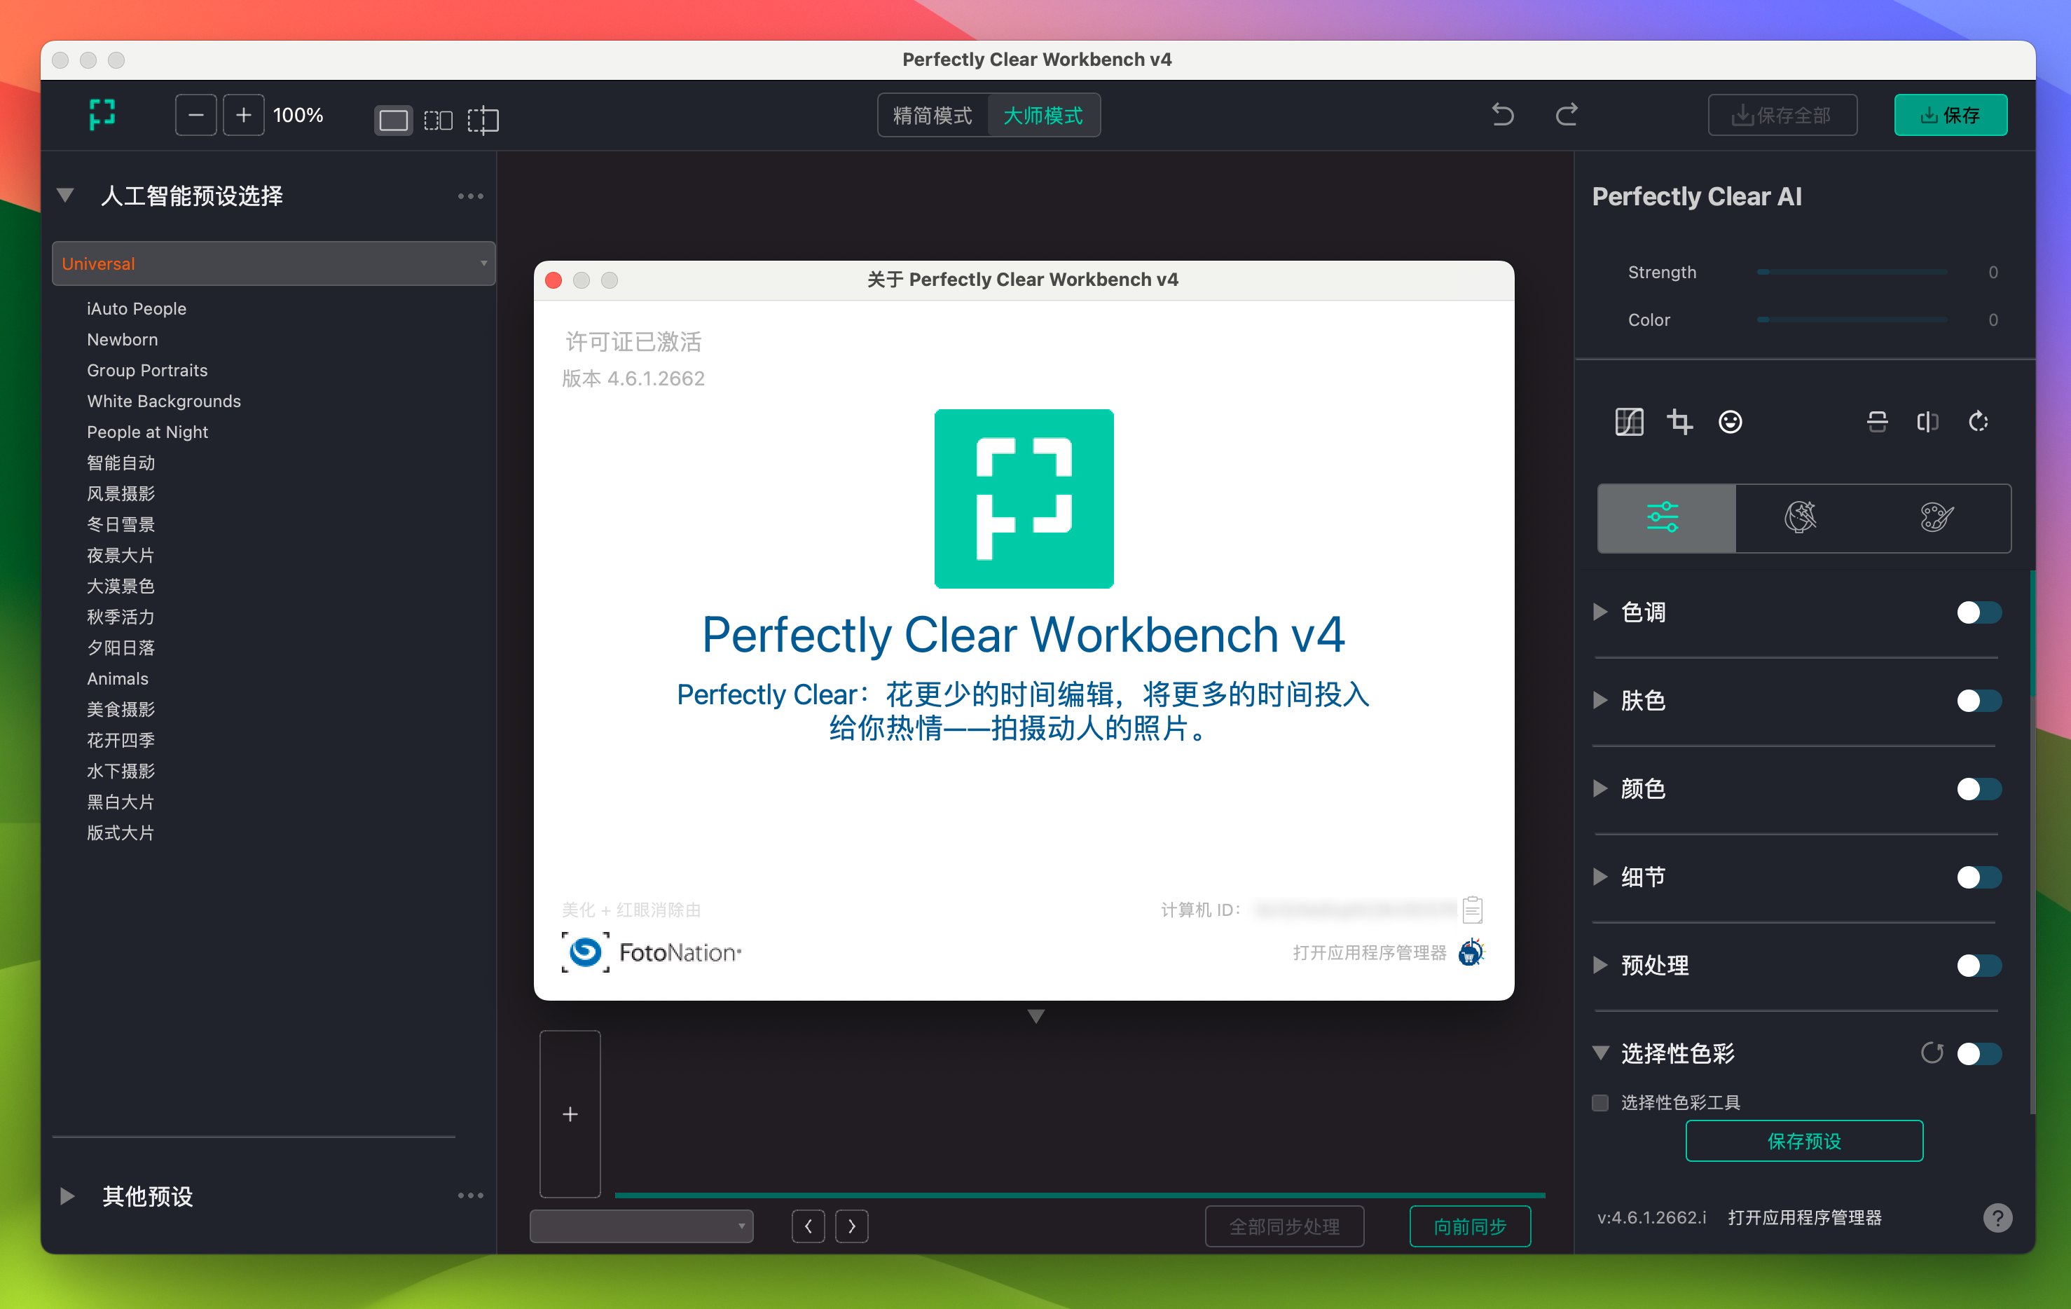2071x1309 pixels.
Task: Close the About dialog
Action: (x=554, y=280)
